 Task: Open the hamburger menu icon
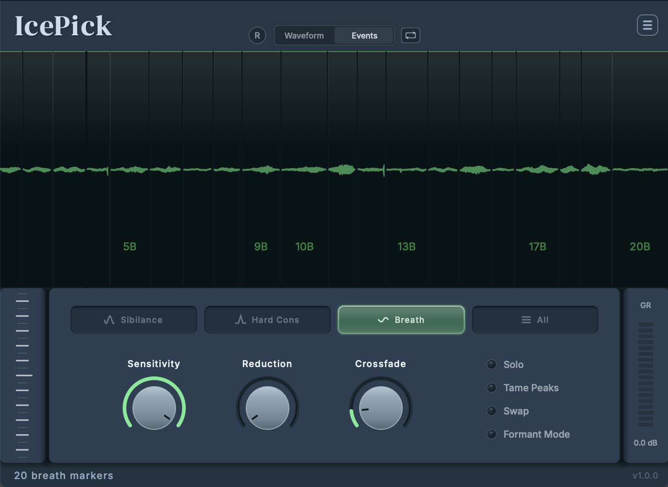(647, 25)
